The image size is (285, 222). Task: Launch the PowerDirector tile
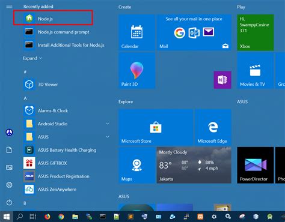point(256,165)
